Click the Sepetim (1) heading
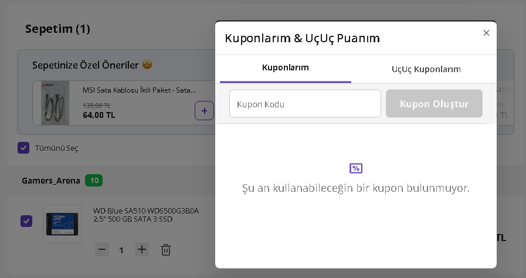Screen dimensions: 526x278 coord(57,29)
